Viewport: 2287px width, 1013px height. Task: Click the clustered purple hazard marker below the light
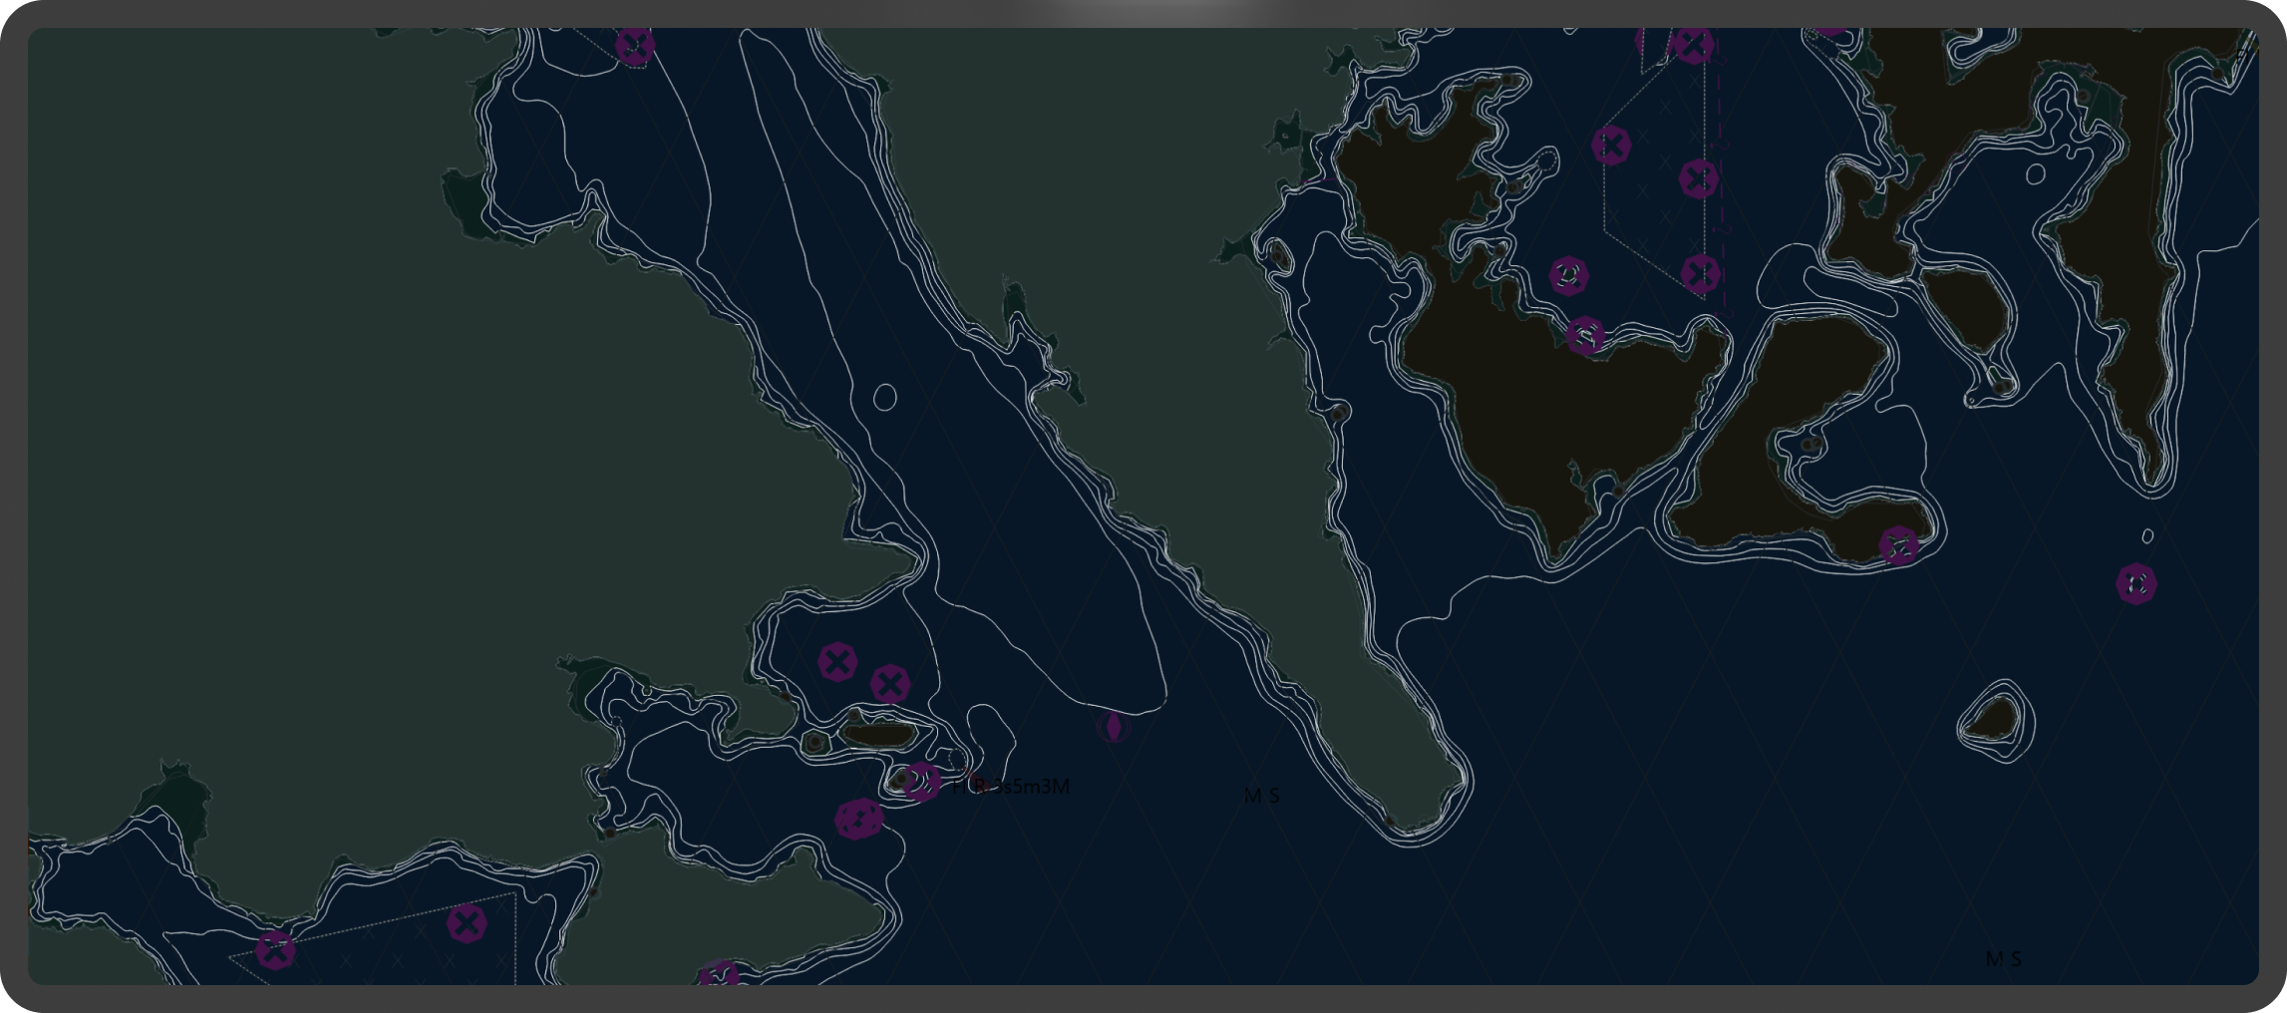[x=858, y=820]
